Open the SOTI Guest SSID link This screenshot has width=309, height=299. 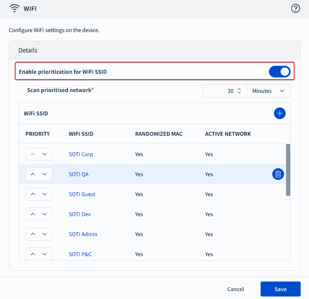click(x=82, y=194)
